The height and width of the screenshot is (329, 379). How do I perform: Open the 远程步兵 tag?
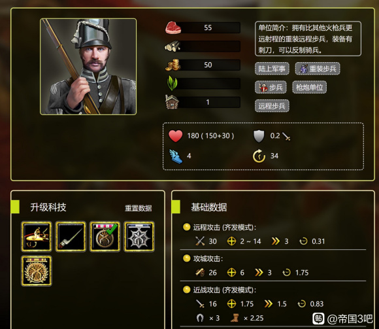tap(272, 106)
